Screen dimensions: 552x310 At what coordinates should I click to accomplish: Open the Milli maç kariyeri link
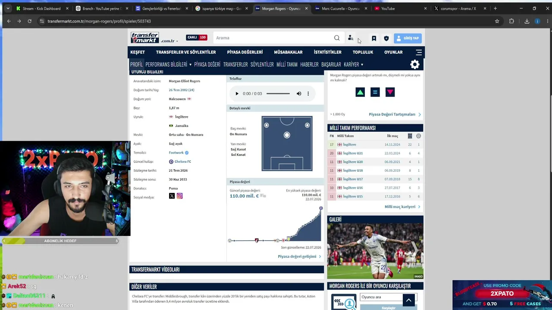[x=402, y=207]
